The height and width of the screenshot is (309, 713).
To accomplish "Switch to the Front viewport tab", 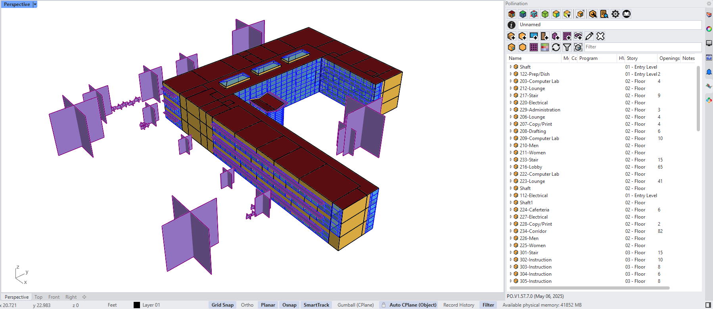I will click(x=54, y=297).
